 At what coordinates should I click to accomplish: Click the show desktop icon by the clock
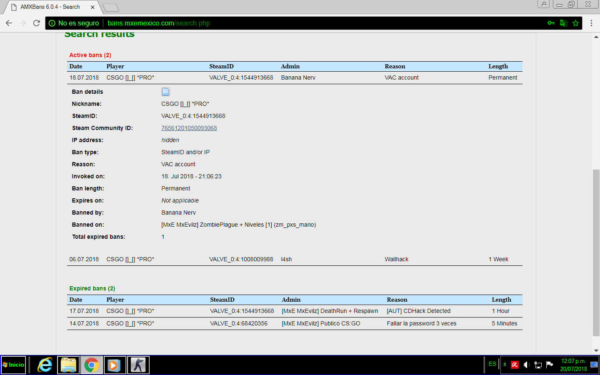tap(594, 365)
